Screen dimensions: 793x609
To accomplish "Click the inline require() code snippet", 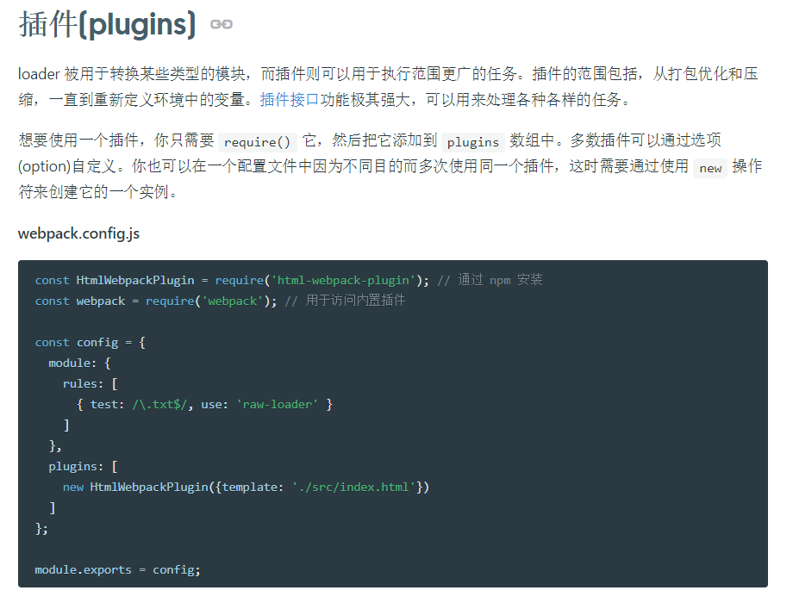I will coord(258,142).
